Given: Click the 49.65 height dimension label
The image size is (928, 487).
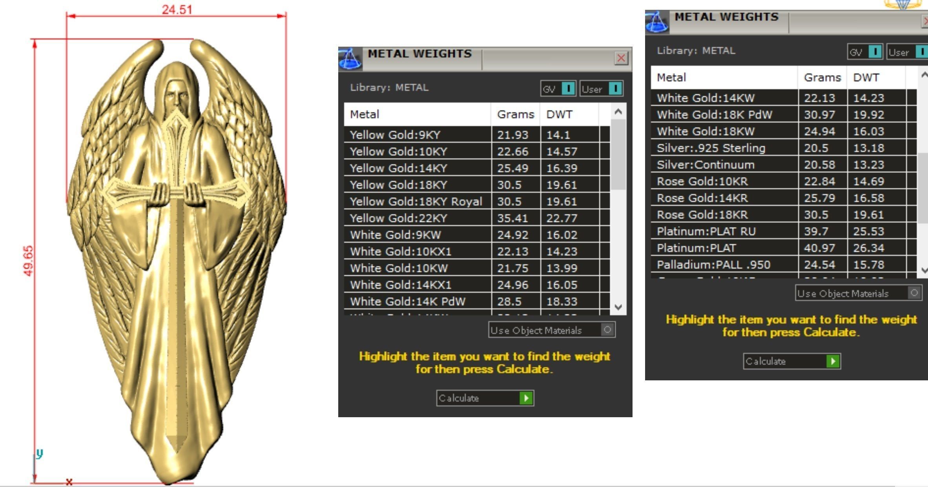Looking at the screenshot, I should 28,261.
